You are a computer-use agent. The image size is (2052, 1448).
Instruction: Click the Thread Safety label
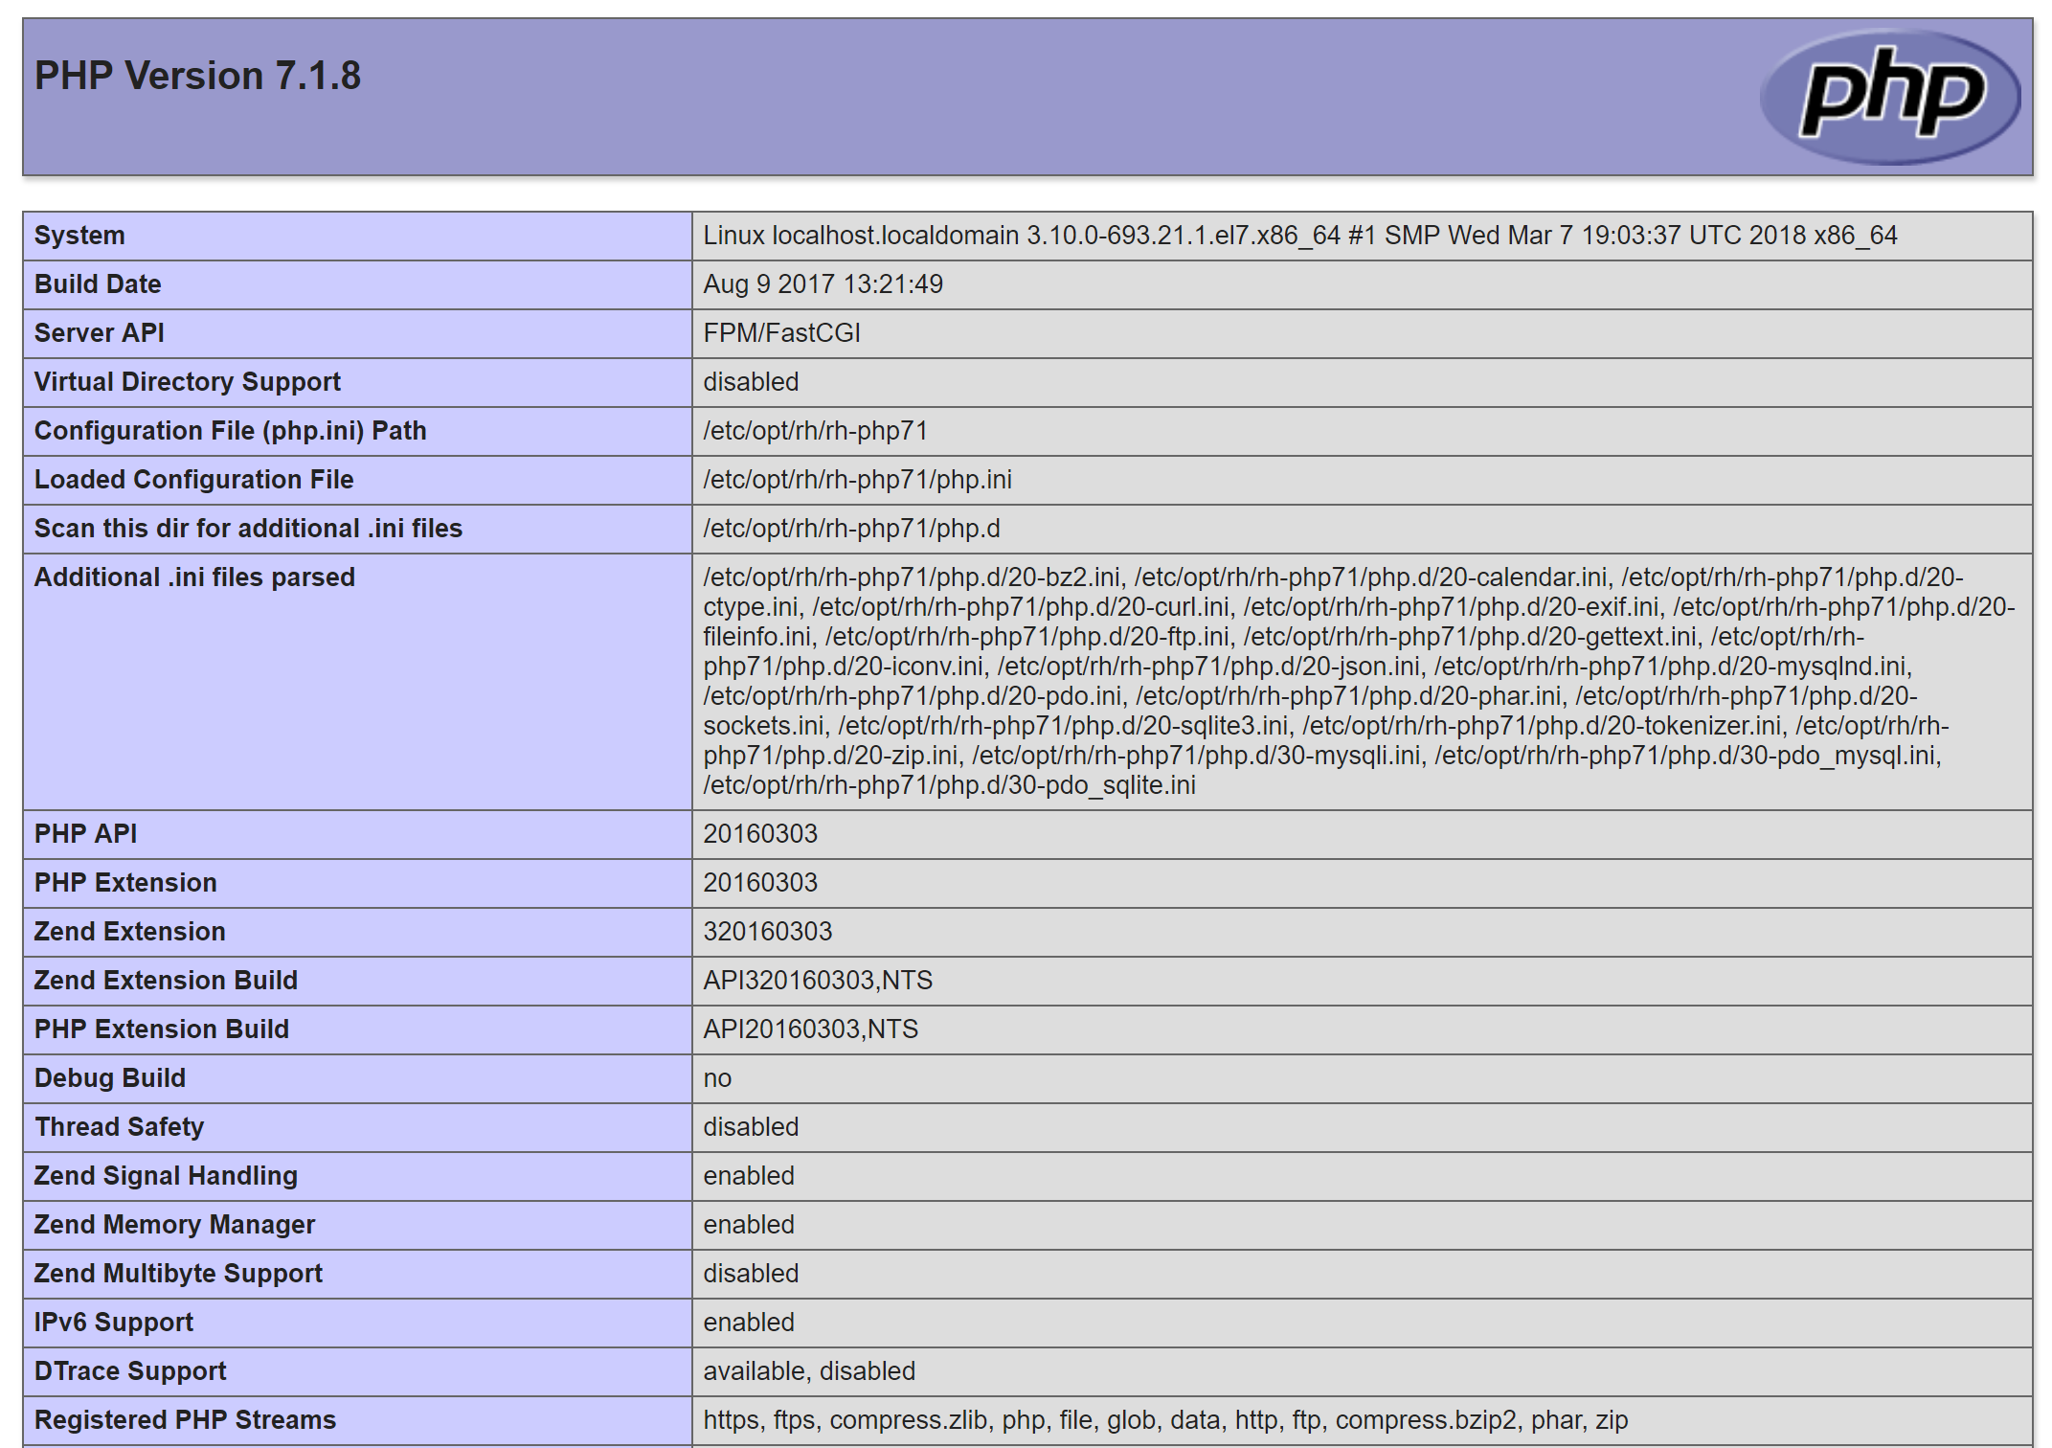click(x=119, y=1127)
